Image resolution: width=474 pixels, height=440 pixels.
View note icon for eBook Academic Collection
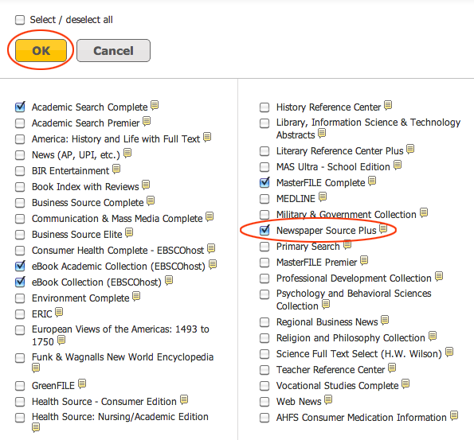pyautogui.click(x=213, y=264)
